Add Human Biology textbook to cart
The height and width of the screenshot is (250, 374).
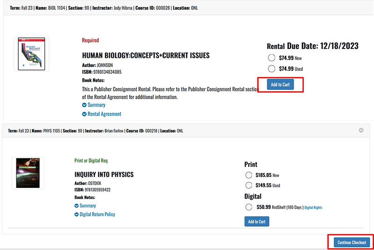(x=280, y=85)
